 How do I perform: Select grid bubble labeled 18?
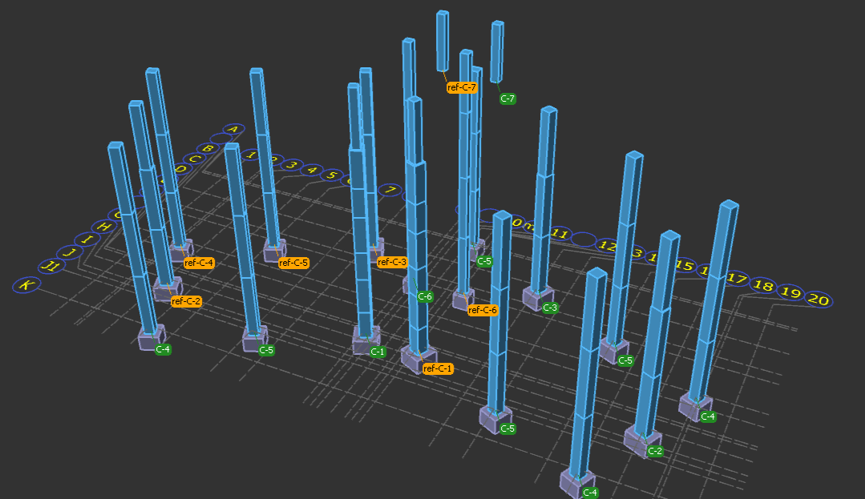763,286
